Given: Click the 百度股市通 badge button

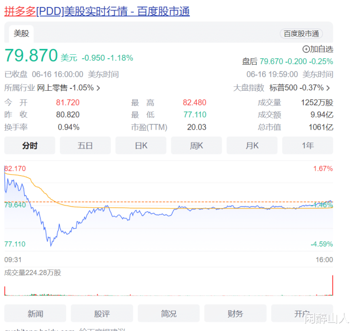Looking at the screenshot, I should 301,34.
